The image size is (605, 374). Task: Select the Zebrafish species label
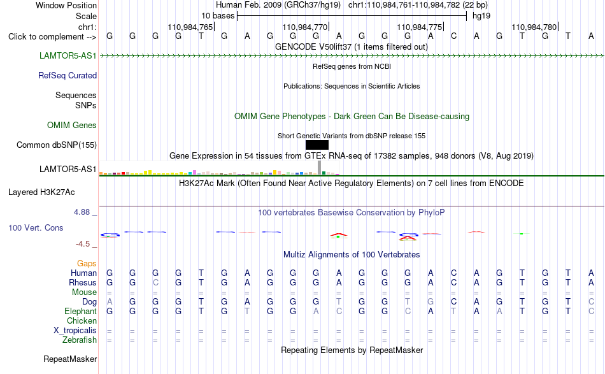(80, 340)
